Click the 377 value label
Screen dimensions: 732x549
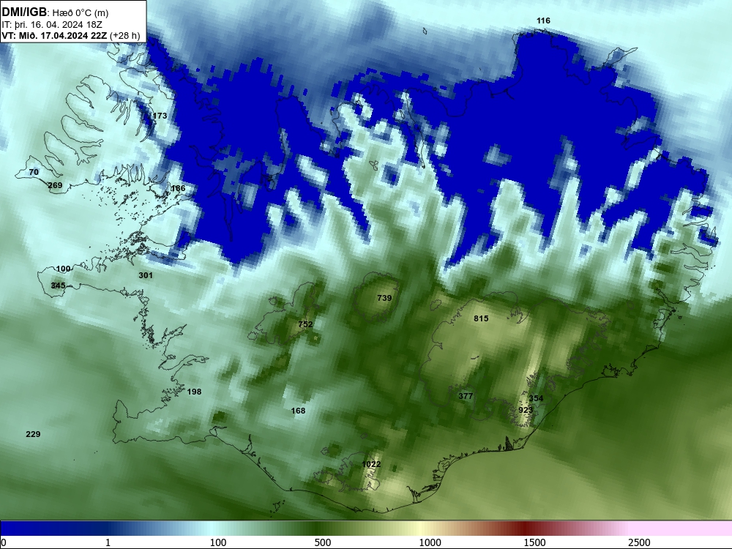point(466,396)
